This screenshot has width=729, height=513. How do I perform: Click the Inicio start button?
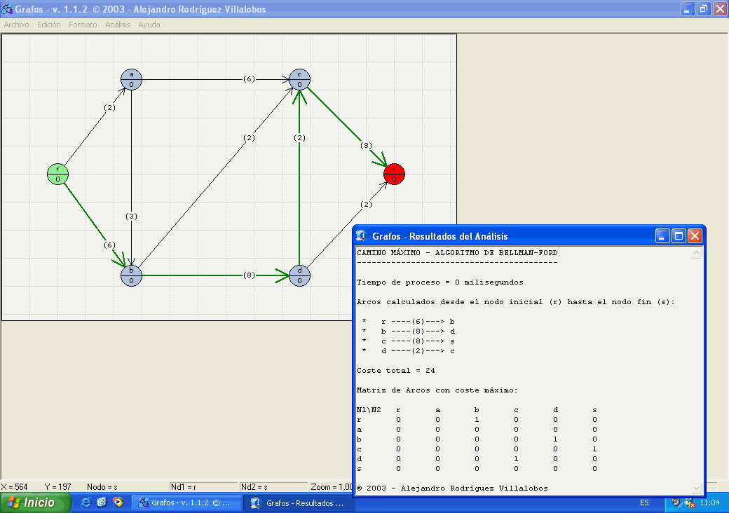coord(36,502)
